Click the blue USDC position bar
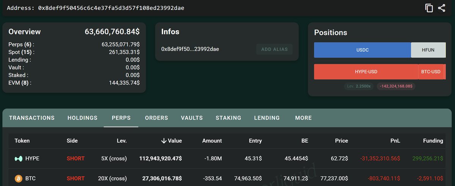The height and width of the screenshot is (186, 455). click(x=362, y=50)
